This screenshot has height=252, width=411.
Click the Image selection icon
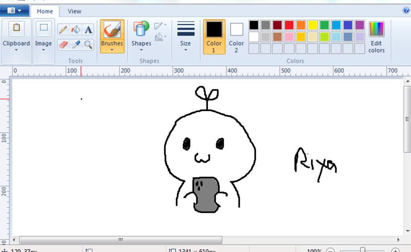tap(43, 28)
